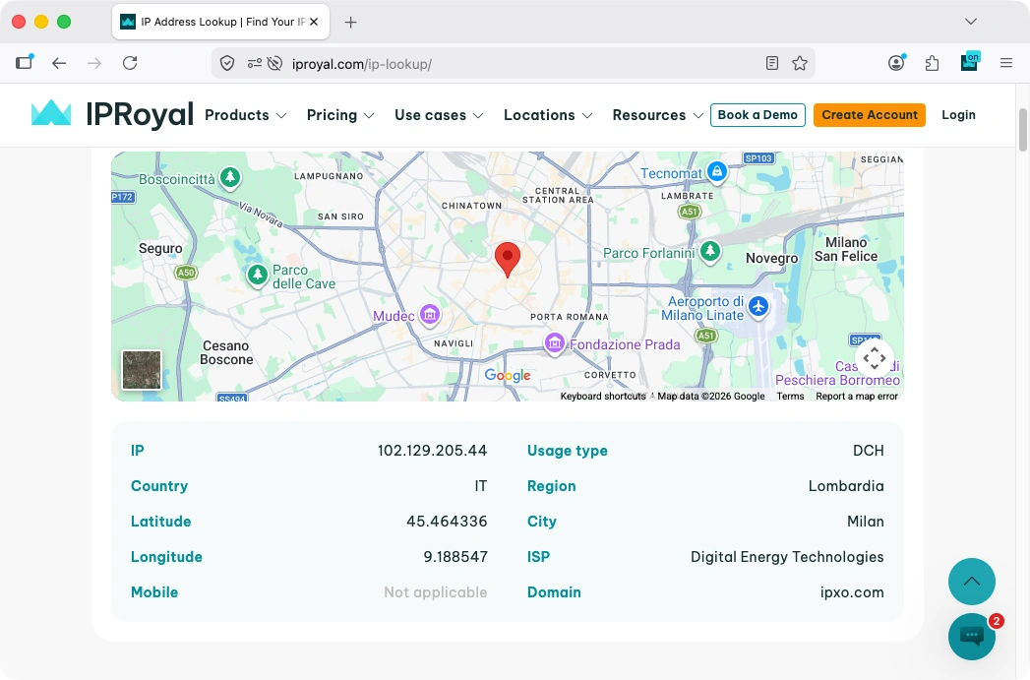Click the Login link
1030x680 pixels.
[x=958, y=115]
